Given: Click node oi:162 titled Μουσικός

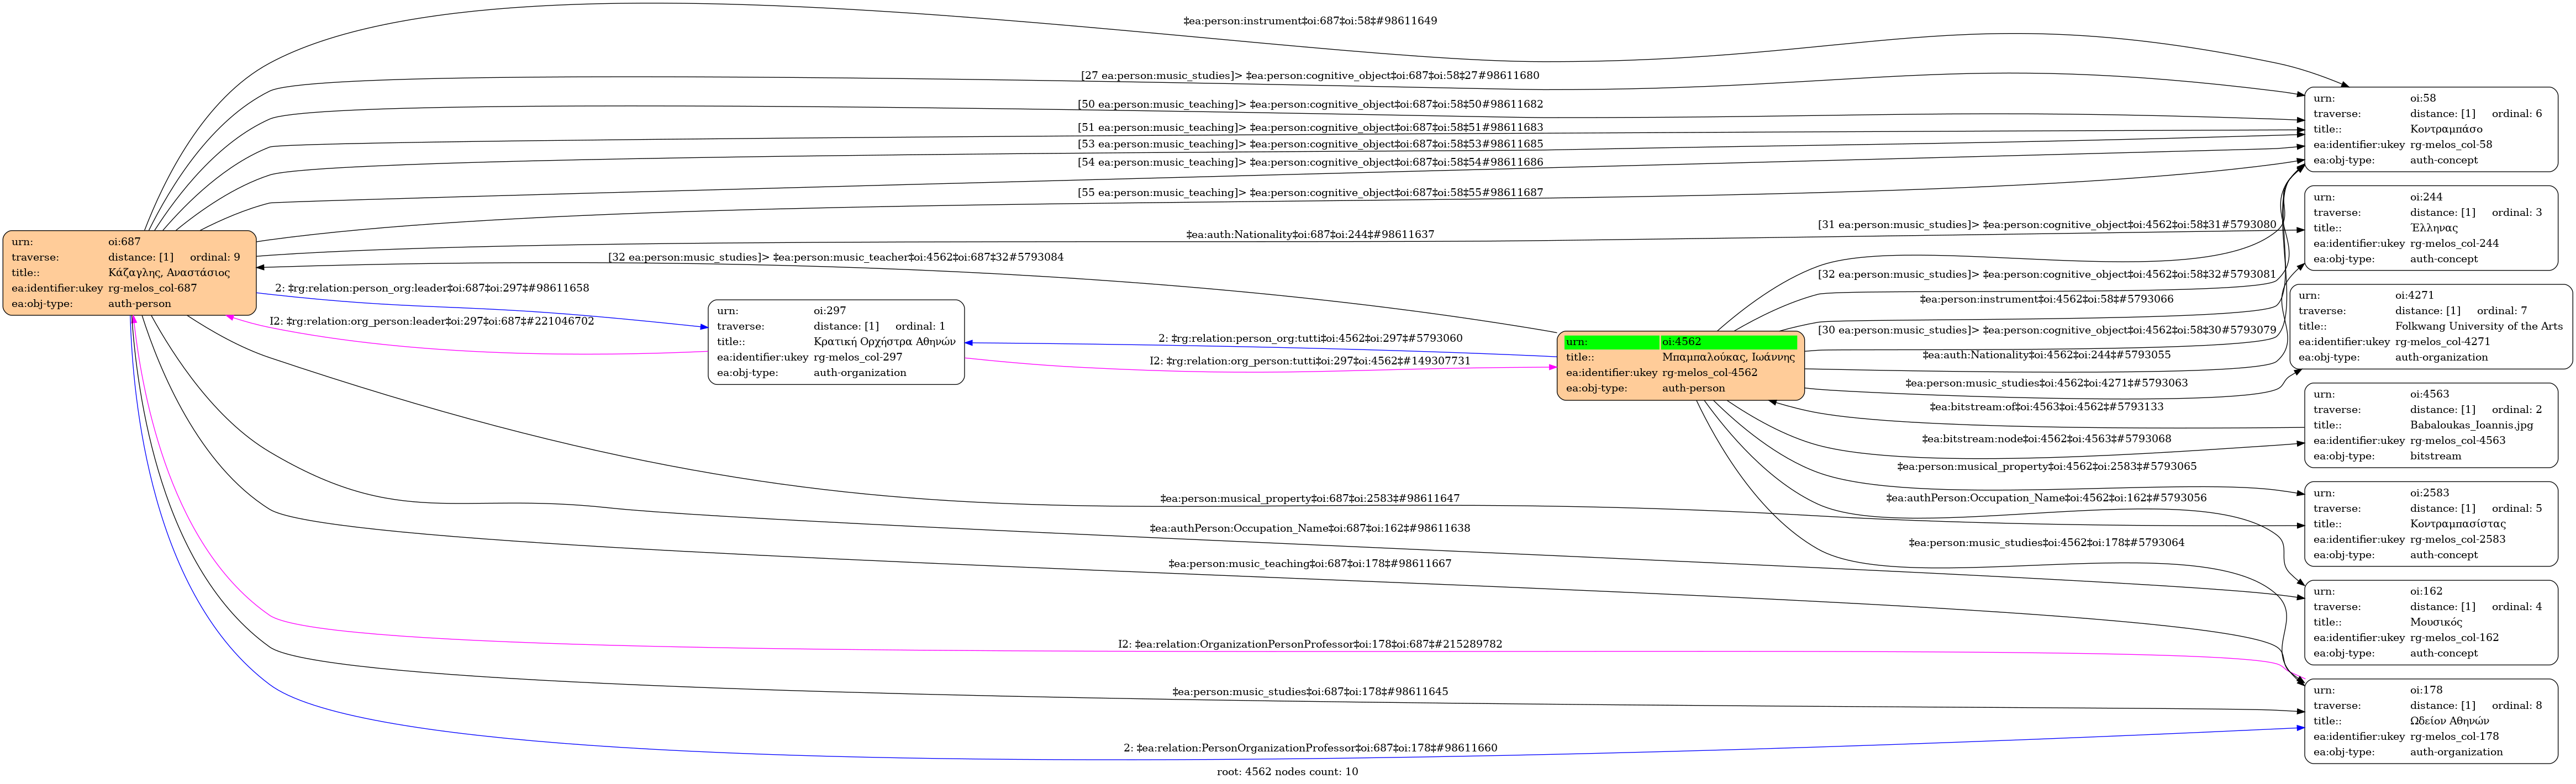Looking at the screenshot, I should tap(2430, 622).
